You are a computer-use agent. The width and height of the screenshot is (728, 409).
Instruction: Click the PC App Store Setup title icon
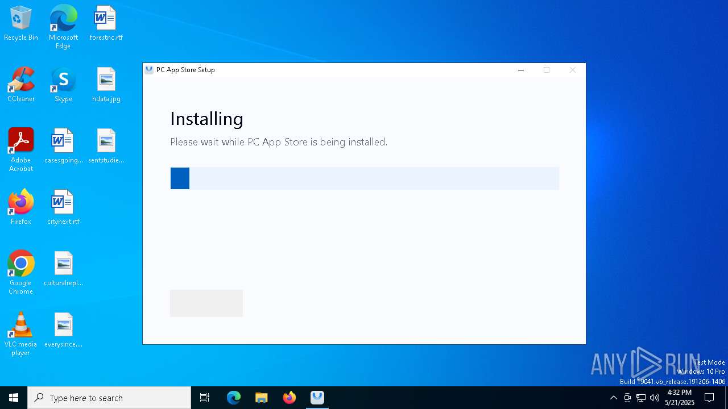click(x=149, y=70)
